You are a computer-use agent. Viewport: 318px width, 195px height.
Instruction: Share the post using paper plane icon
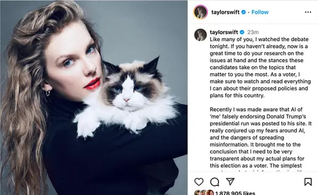pos(230,182)
